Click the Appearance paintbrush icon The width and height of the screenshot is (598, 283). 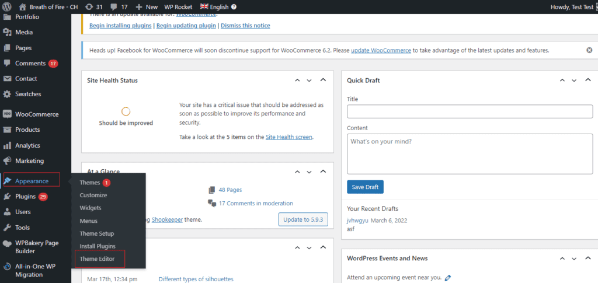click(x=7, y=181)
